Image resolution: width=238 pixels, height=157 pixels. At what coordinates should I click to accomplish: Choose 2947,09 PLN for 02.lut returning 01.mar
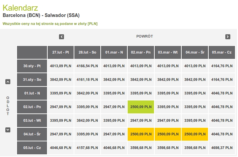point(114,107)
